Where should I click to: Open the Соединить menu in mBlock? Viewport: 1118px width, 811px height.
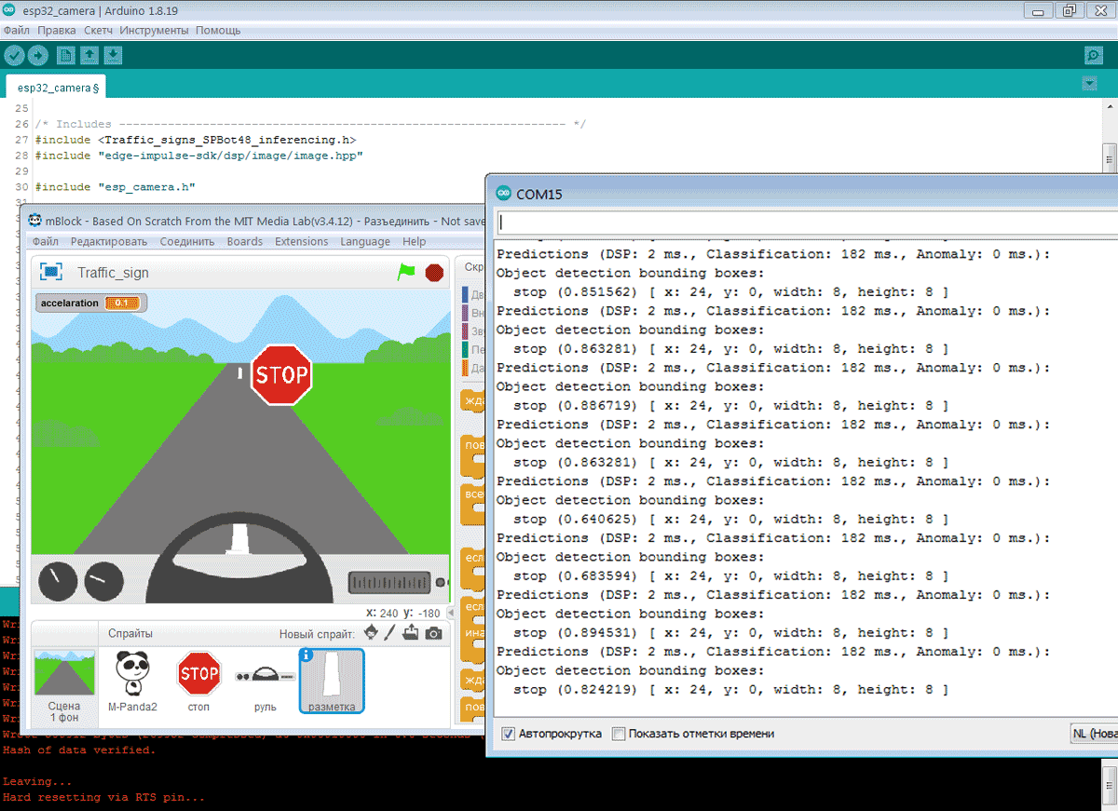[187, 241]
